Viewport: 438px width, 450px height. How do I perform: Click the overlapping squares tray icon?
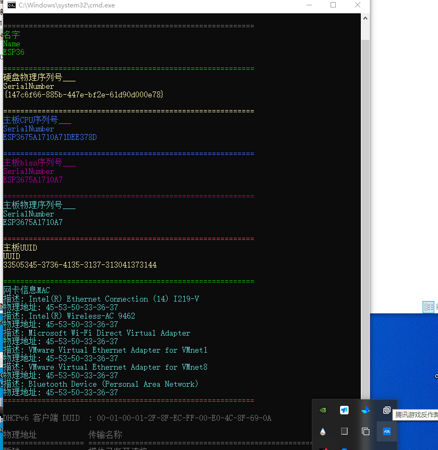pos(366,431)
